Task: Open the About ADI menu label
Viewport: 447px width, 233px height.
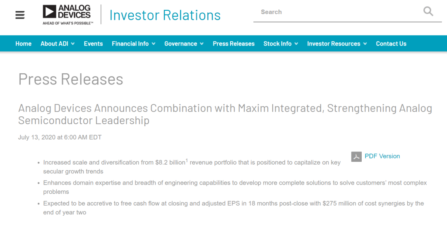Action: (54, 43)
